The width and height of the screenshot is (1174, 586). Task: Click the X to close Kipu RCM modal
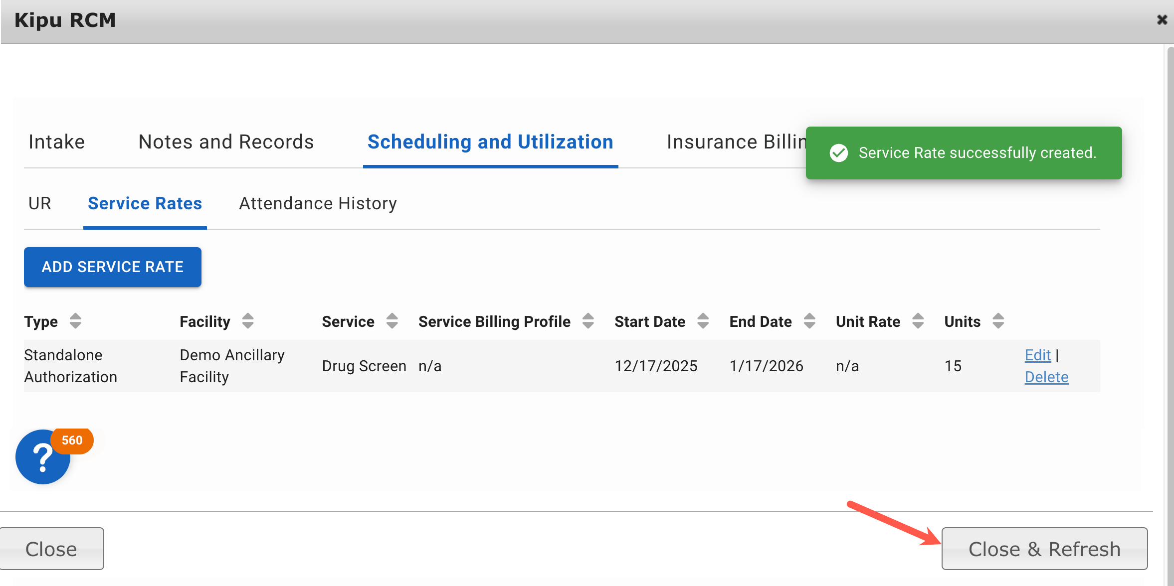1162,20
